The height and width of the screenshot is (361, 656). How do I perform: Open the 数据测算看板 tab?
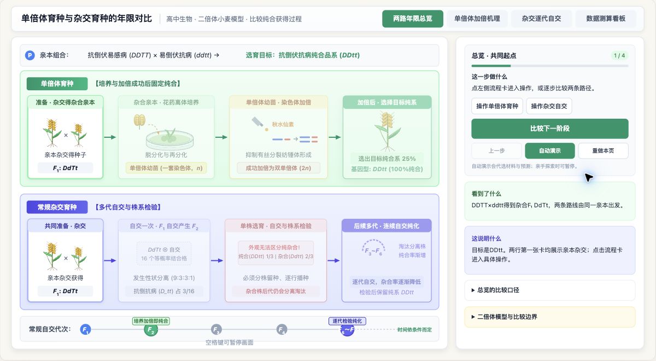tap(606, 19)
